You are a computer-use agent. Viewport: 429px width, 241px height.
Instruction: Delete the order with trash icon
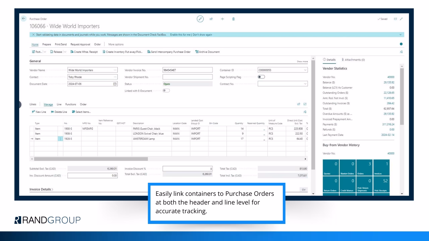click(233, 19)
